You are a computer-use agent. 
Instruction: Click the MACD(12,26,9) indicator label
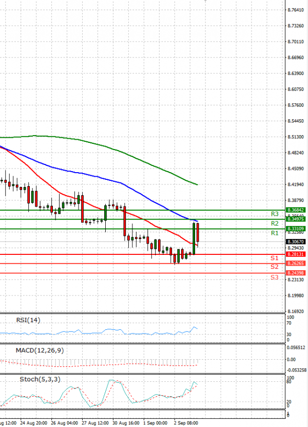coord(40,350)
